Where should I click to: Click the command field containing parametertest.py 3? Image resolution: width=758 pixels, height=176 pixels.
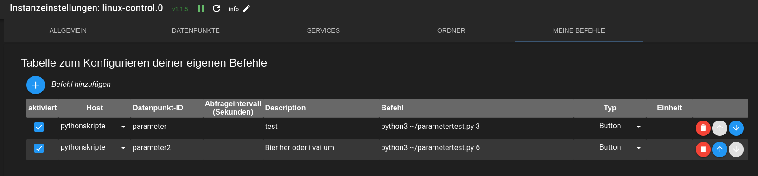click(x=477, y=127)
